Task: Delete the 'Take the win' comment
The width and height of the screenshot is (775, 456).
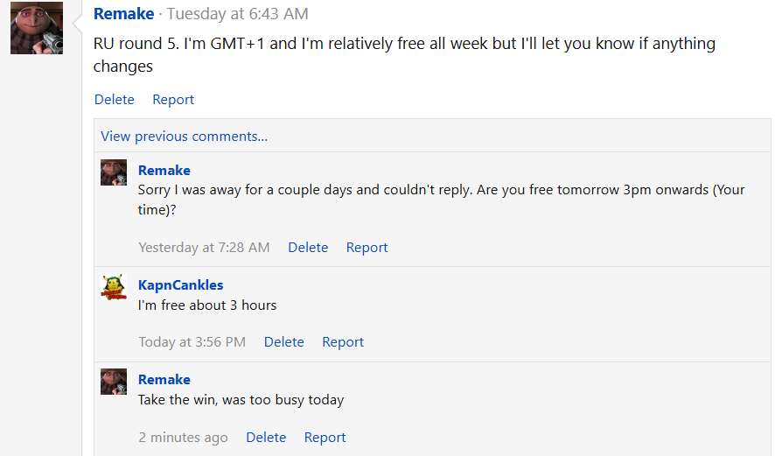Action: click(266, 438)
